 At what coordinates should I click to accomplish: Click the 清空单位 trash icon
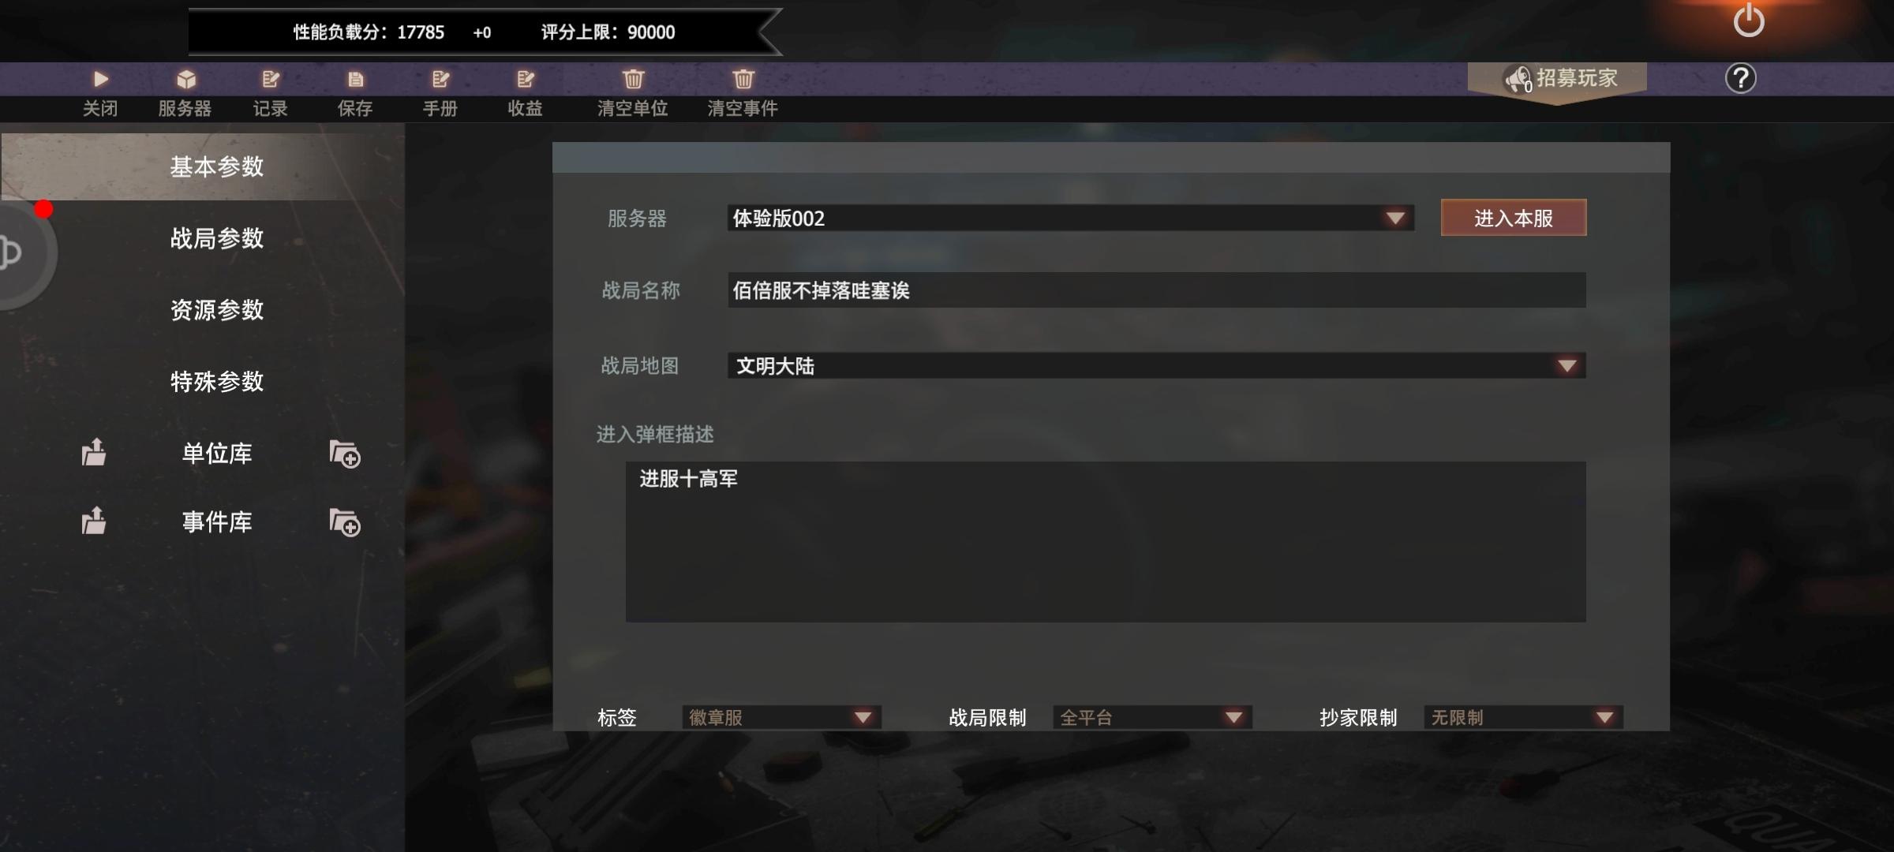(x=633, y=79)
